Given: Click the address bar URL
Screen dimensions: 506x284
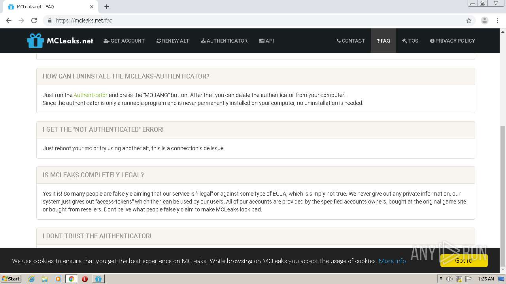Looking at the screenshot, I should click(x=84, y=21).
